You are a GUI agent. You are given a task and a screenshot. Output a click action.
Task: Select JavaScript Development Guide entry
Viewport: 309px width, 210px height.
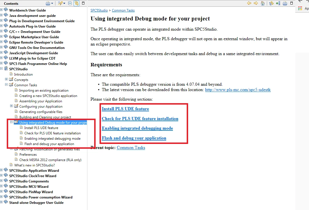[x=33, y=53]
